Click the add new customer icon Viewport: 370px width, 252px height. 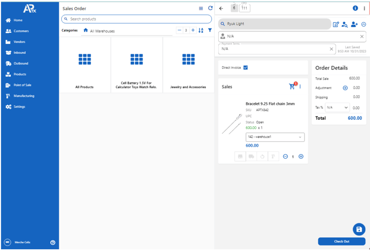(x=354, y=24)
